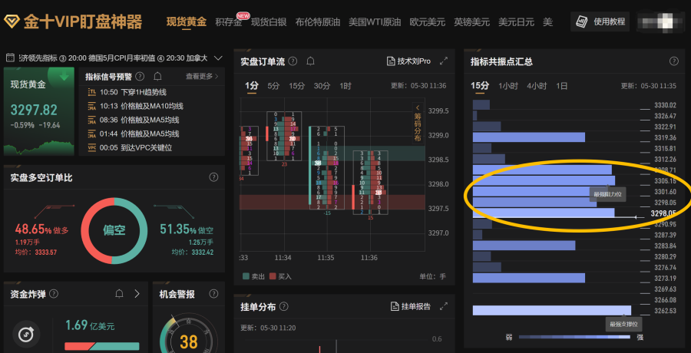Open the 布伦特原油 tab

tap(318, 22)
